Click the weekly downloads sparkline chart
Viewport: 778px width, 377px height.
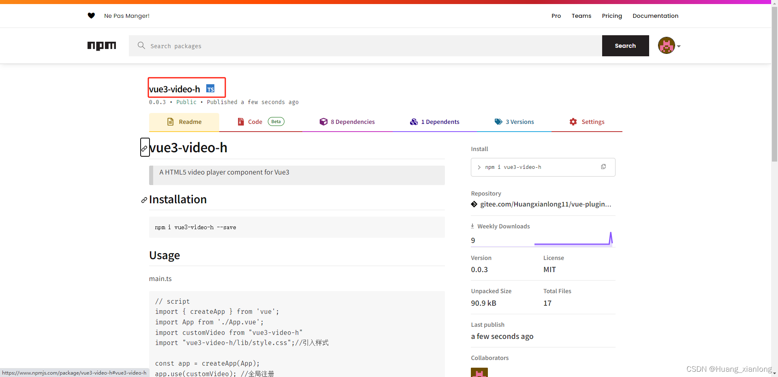click(x=573, y=239)
